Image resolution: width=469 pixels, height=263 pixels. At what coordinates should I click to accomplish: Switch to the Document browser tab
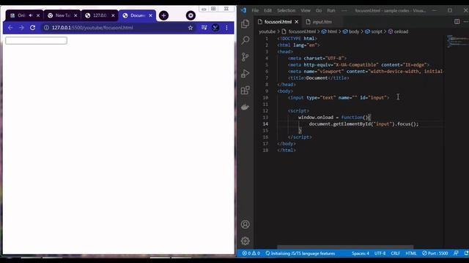137,15
